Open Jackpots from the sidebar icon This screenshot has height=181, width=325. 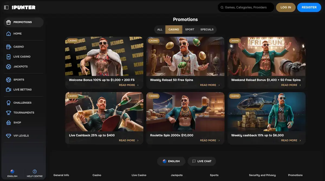(8, 66)
